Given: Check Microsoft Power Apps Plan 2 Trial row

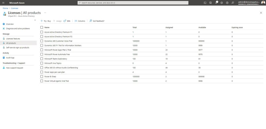Looking at the screenshot, I should (42, 50).
